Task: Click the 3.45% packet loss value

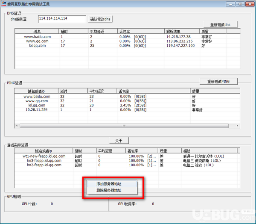Action: click(125, 105)
